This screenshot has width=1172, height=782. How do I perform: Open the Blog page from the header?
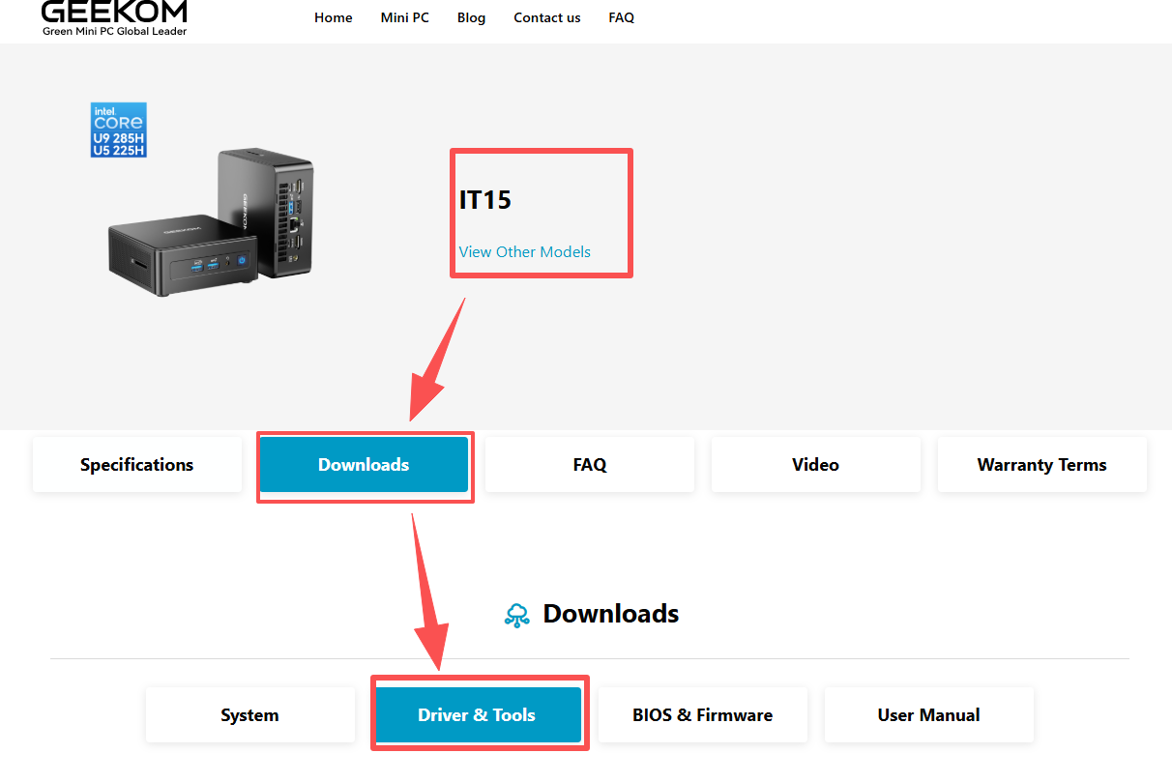click(x=471, y=17)
